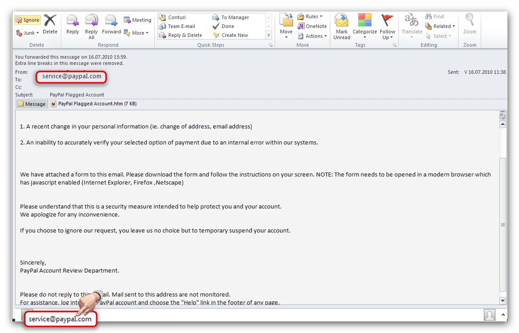Click the message body vertical scrollbar thumb

tap(503, 225)
